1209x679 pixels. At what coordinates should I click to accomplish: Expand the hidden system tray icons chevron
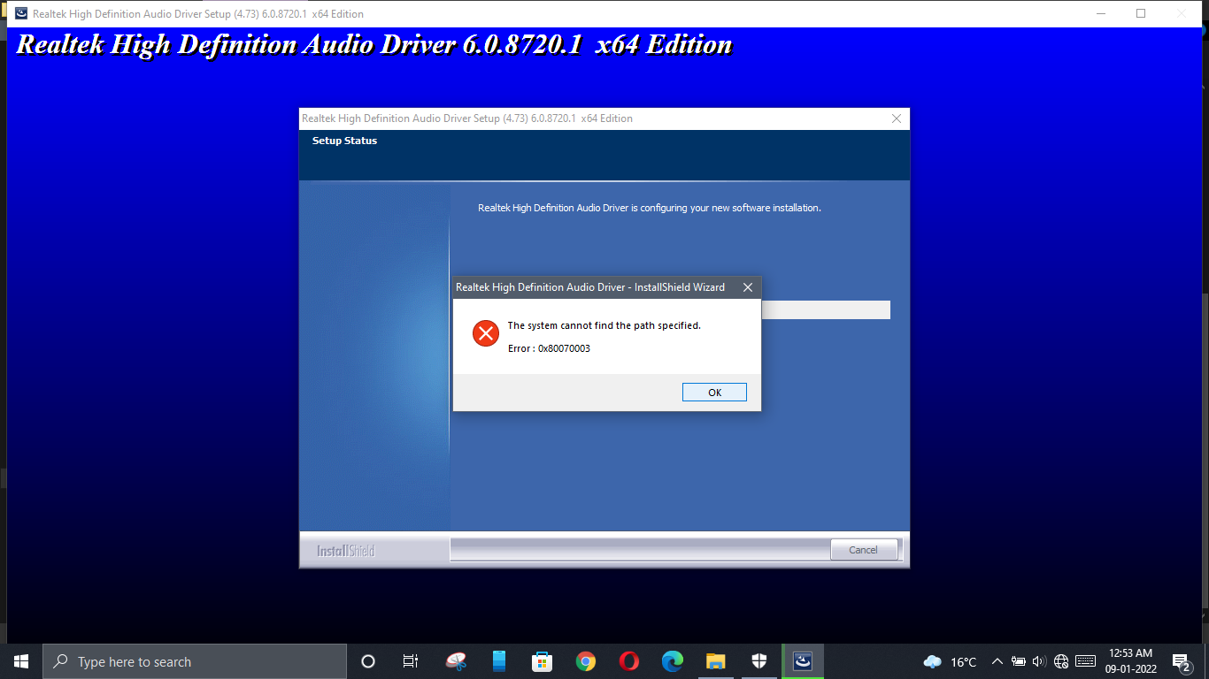tap(997, 661)
